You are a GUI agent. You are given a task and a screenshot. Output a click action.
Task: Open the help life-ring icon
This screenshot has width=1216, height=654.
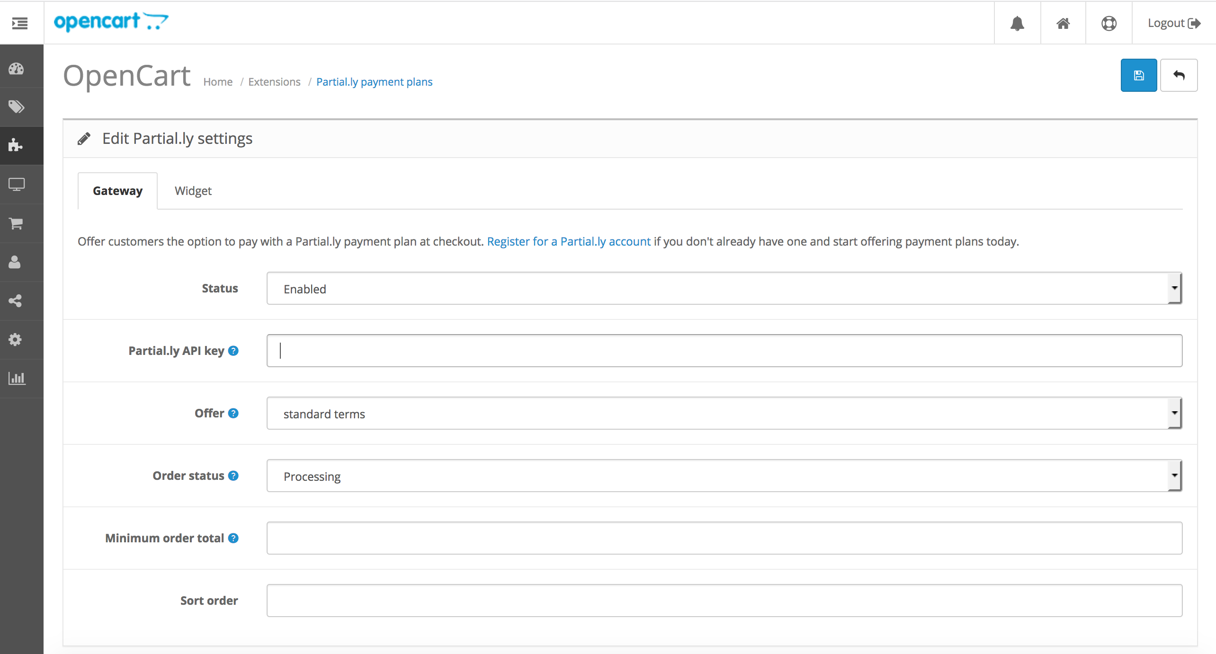pos(1109,23)
